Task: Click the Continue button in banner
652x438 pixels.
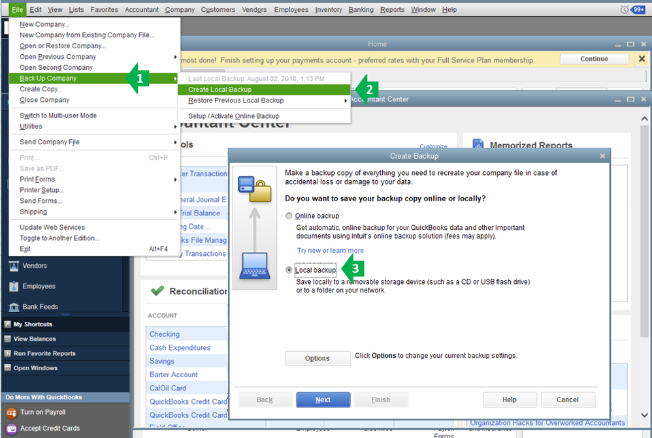Action: point(595,59)
